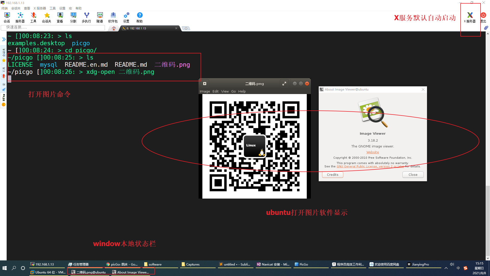
Task: Click the Sogou input method tray icon
Action: (465, 268)
